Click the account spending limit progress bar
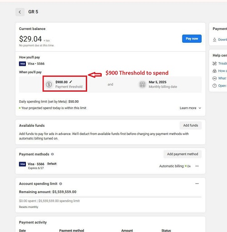Screen dimensions: 227x232 [110, 197]
